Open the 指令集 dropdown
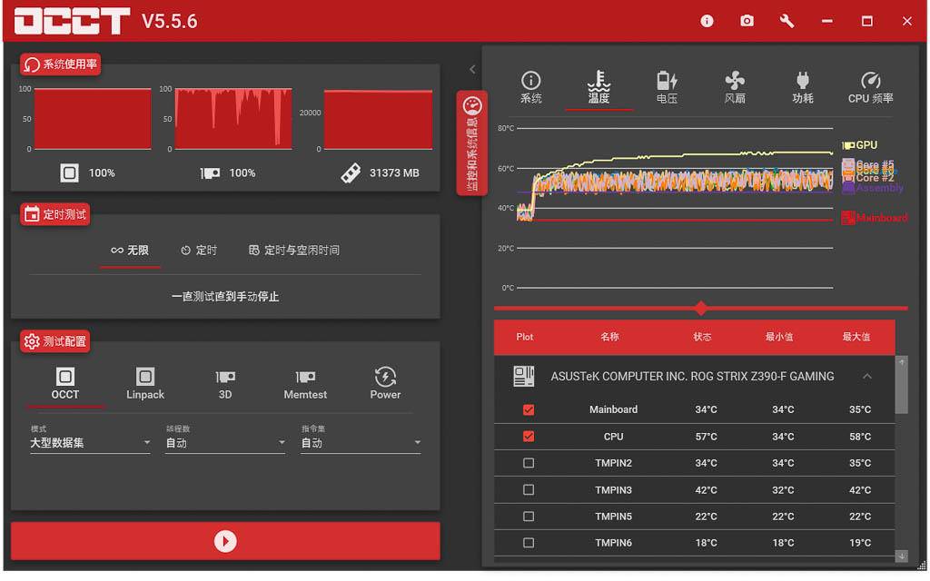 click(x=361, y=443)
